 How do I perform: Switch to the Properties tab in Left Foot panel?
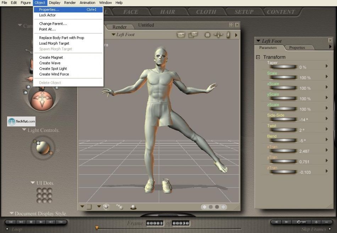click(x=297, y=48)
